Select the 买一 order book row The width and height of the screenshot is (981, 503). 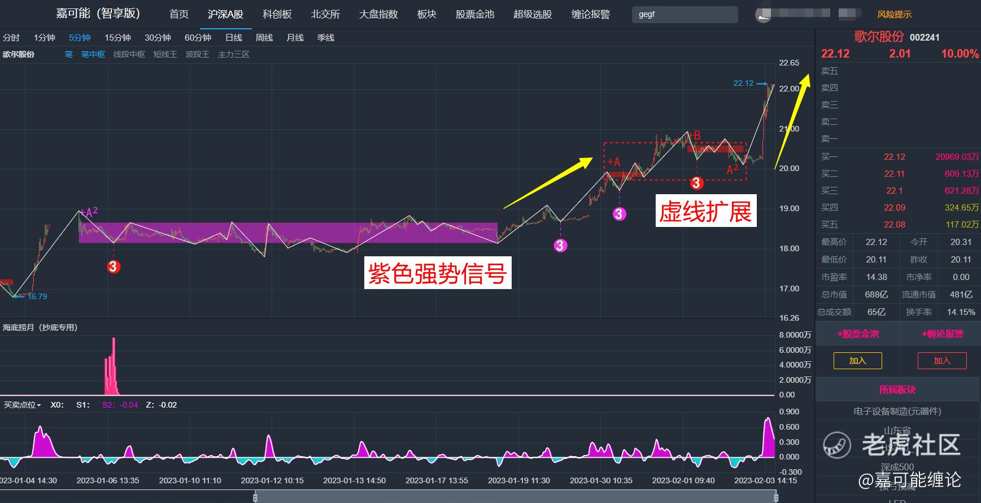click(898, 157)
